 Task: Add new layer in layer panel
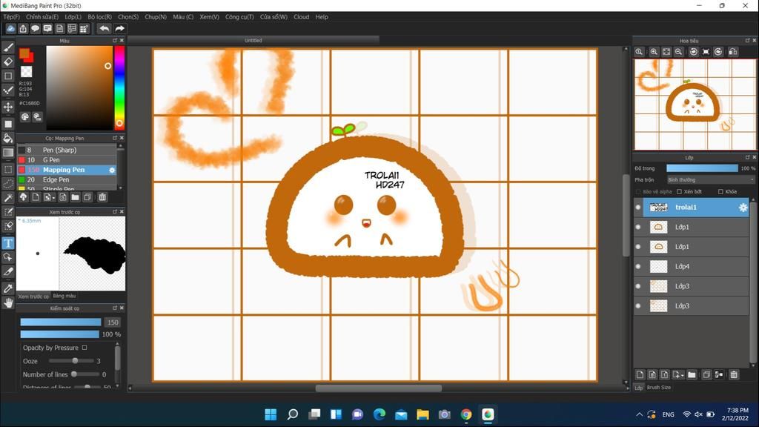click(x=640, y=374)
